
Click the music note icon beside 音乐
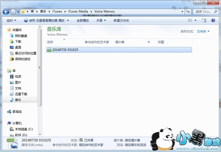click(12, 100)
